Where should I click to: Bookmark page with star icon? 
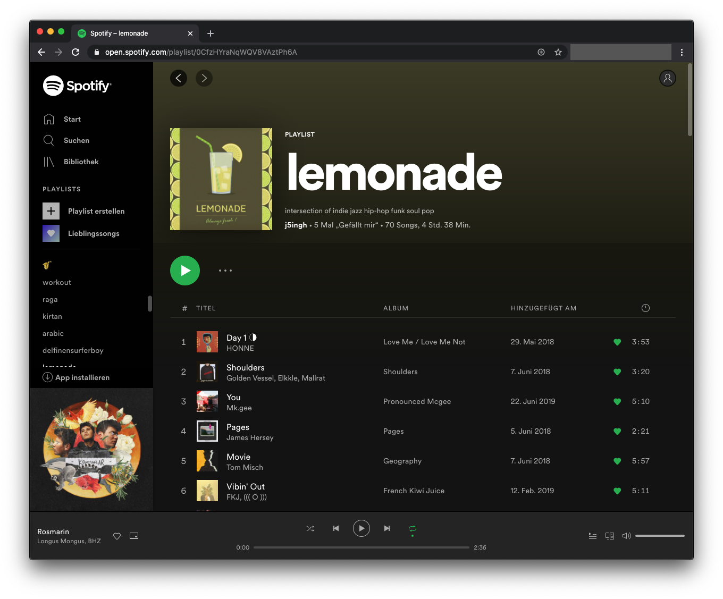click(558, 52)
